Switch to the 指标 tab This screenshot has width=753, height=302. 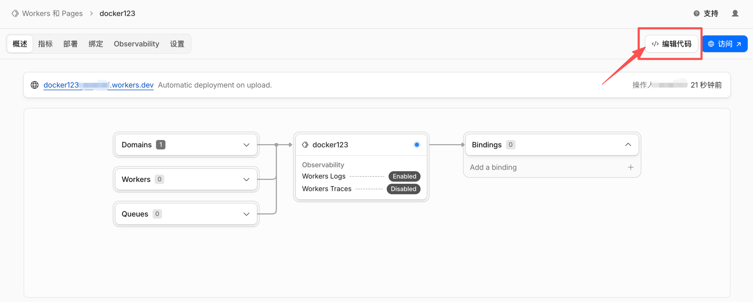pos(45,44)
